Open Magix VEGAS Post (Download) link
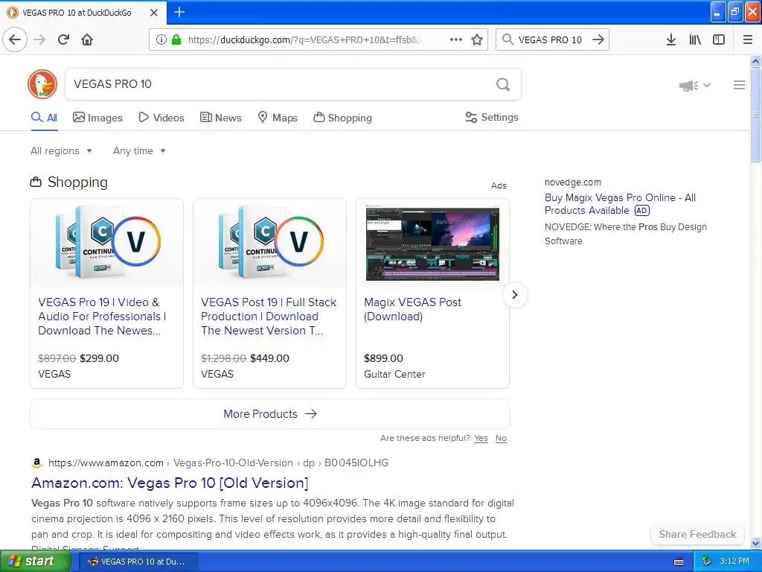 point(412,309)
